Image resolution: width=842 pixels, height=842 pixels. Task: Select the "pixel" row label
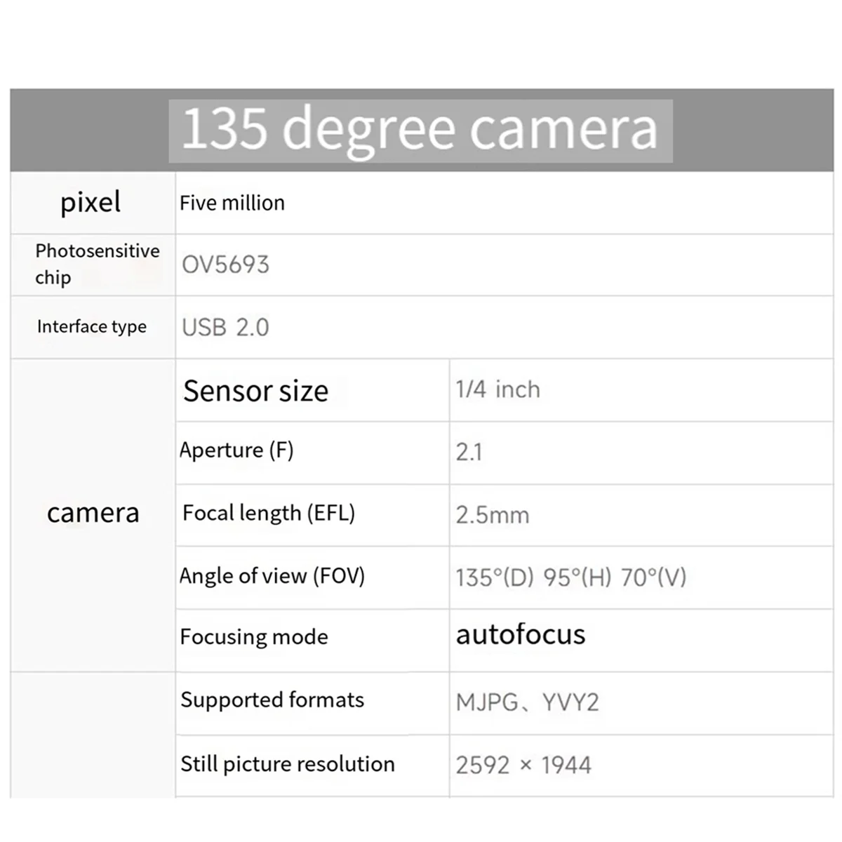[x=91, y=203]
